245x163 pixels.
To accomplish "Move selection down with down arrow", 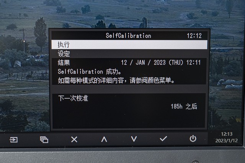I will (x=134, y=139).
